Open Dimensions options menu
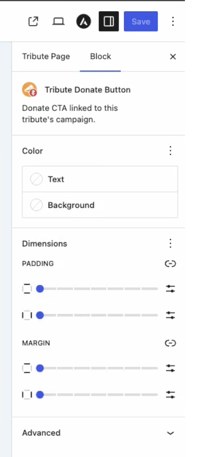The width and height of the screenshot is (200, 457). tap(171, 243)
